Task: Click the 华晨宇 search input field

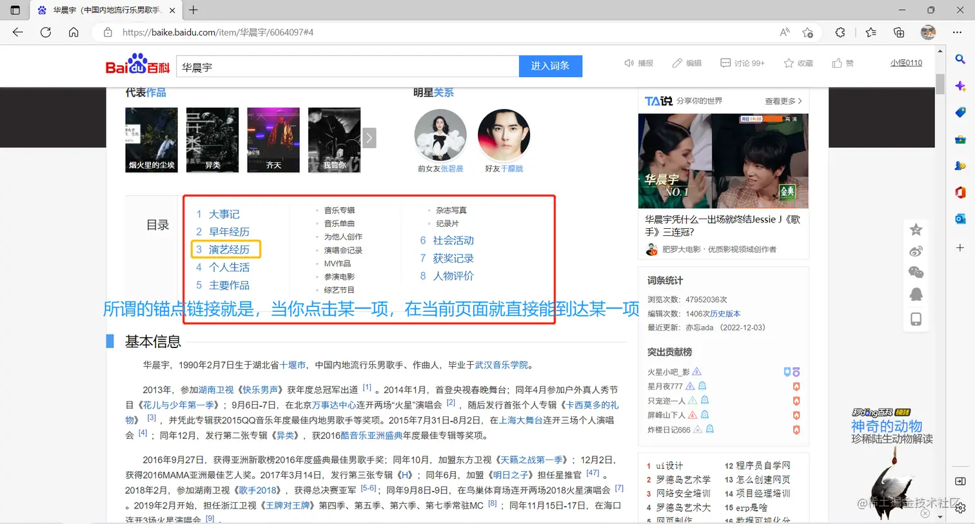Action: (348, 66)
